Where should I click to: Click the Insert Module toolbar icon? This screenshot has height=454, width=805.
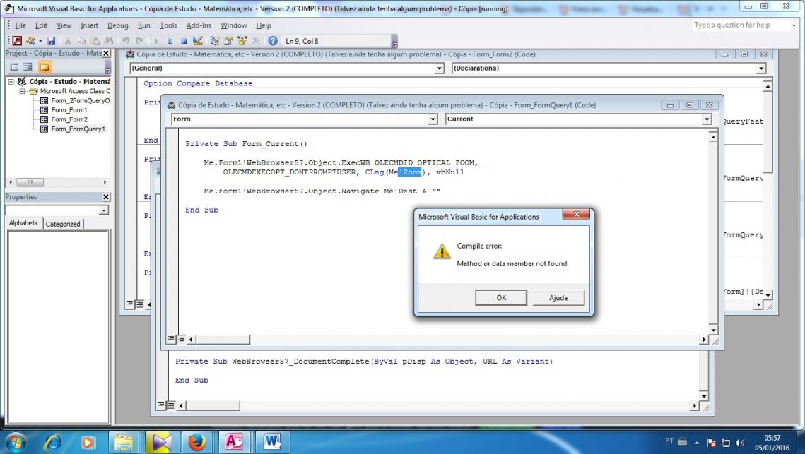(x=31, y=40)
